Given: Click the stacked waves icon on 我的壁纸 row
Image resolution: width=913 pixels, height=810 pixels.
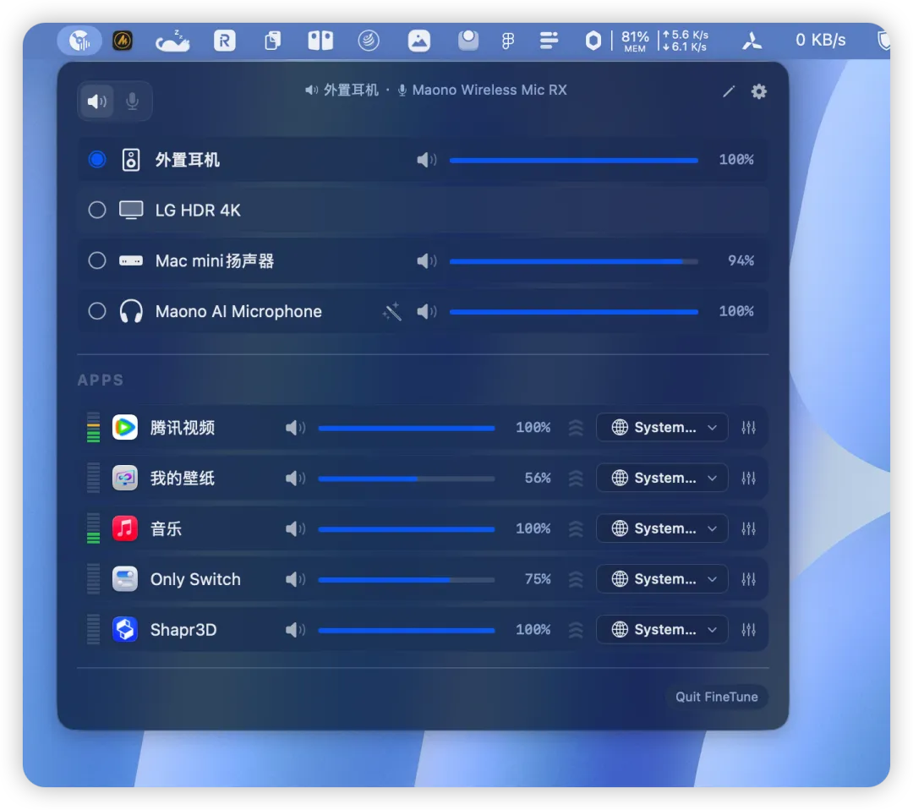Looking at the screenshot, I should (576, 478).
